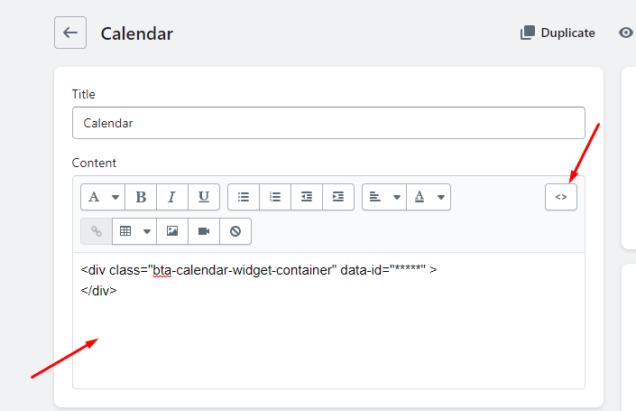The image size is (636, 411).
Task: Insert an image into content
Action: click(172, 231)
